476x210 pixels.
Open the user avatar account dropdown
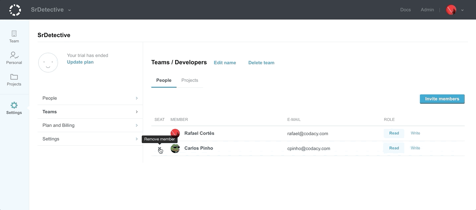455,10
